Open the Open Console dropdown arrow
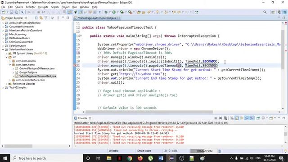This screenshot has height=162, width=288. pos(275,118)
